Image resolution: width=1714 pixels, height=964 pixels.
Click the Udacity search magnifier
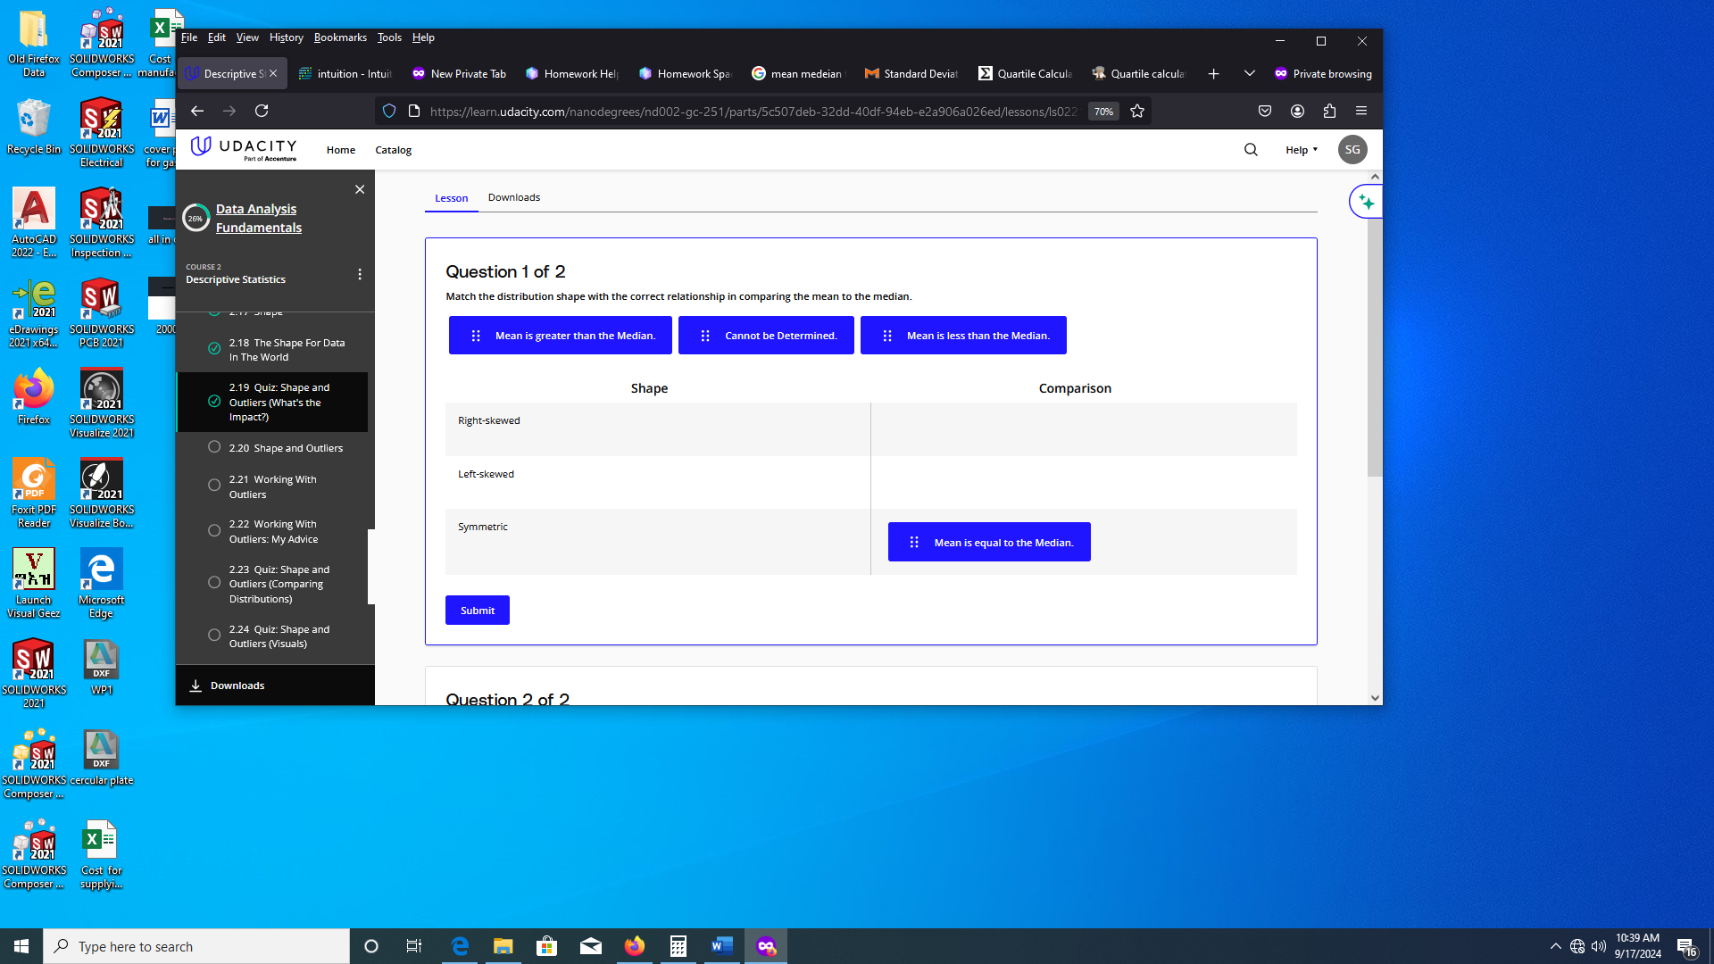click(1251, 150)
